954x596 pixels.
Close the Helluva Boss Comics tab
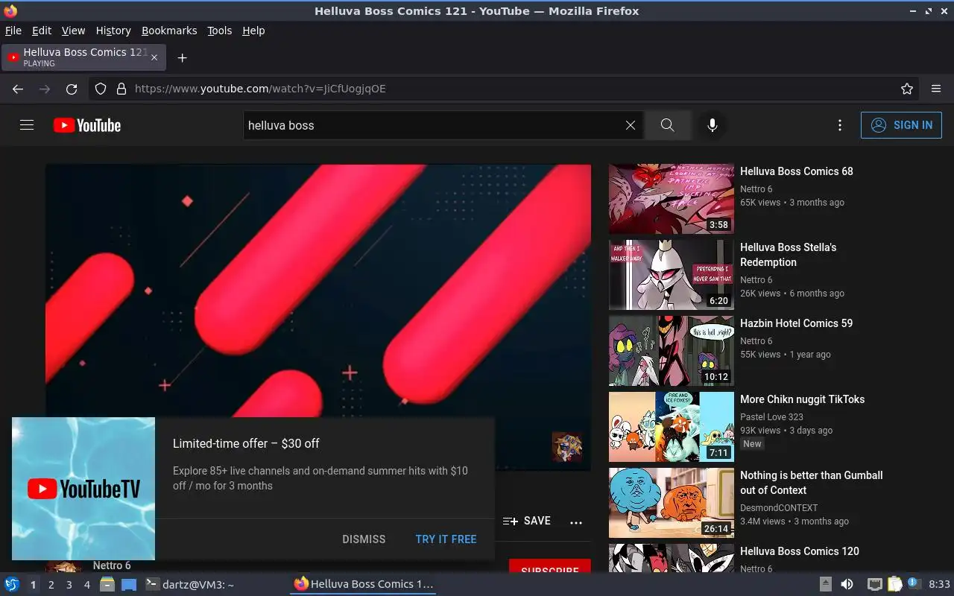154,57
